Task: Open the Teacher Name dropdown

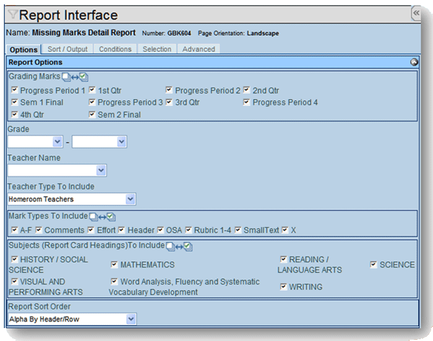Action: [57, 171]
